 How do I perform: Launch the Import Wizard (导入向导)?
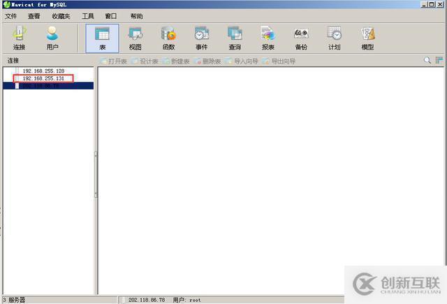pyautogui.click(x=241, y=61)
